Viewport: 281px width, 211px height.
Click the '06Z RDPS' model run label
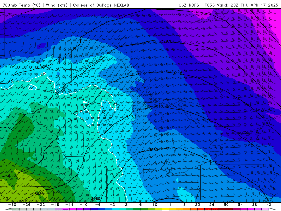189,5
